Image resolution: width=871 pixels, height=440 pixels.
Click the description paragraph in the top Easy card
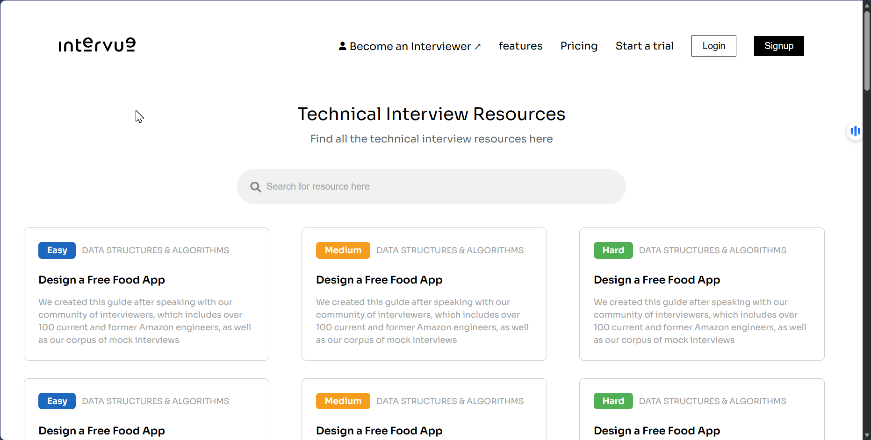coord(145,321)
